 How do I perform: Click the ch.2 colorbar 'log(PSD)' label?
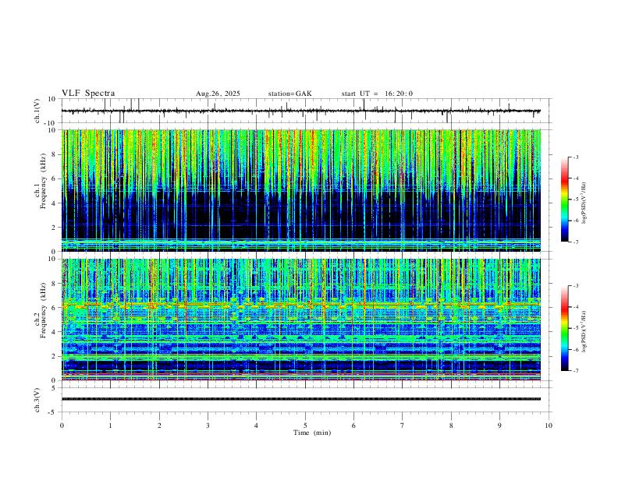[x=584, y=331]
